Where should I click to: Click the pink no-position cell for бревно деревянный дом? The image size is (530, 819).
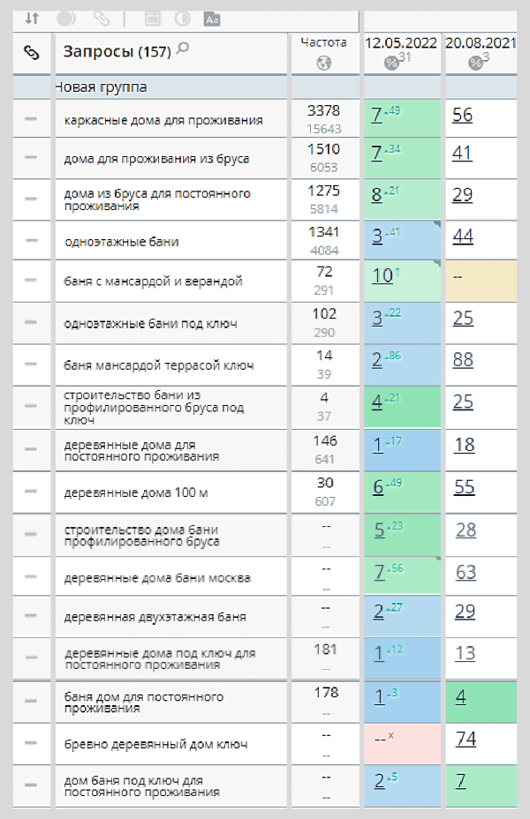402,744
